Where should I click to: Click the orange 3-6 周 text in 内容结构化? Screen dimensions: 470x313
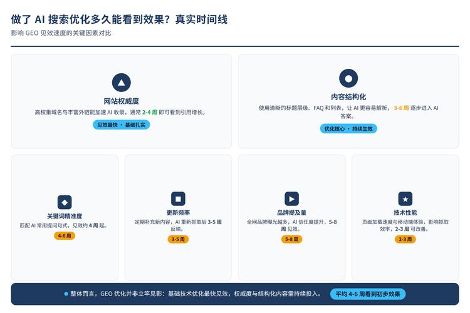[x=401, y=108]
